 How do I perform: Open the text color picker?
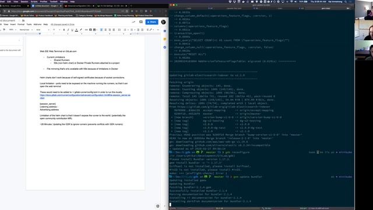click(76, 30)
